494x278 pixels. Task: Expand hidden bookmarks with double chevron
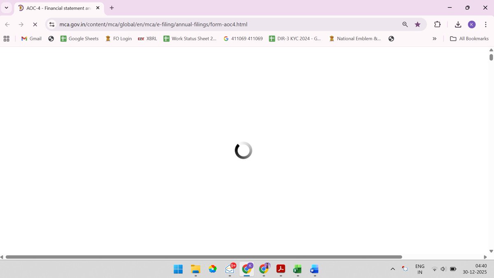click(x=434, y=39)
